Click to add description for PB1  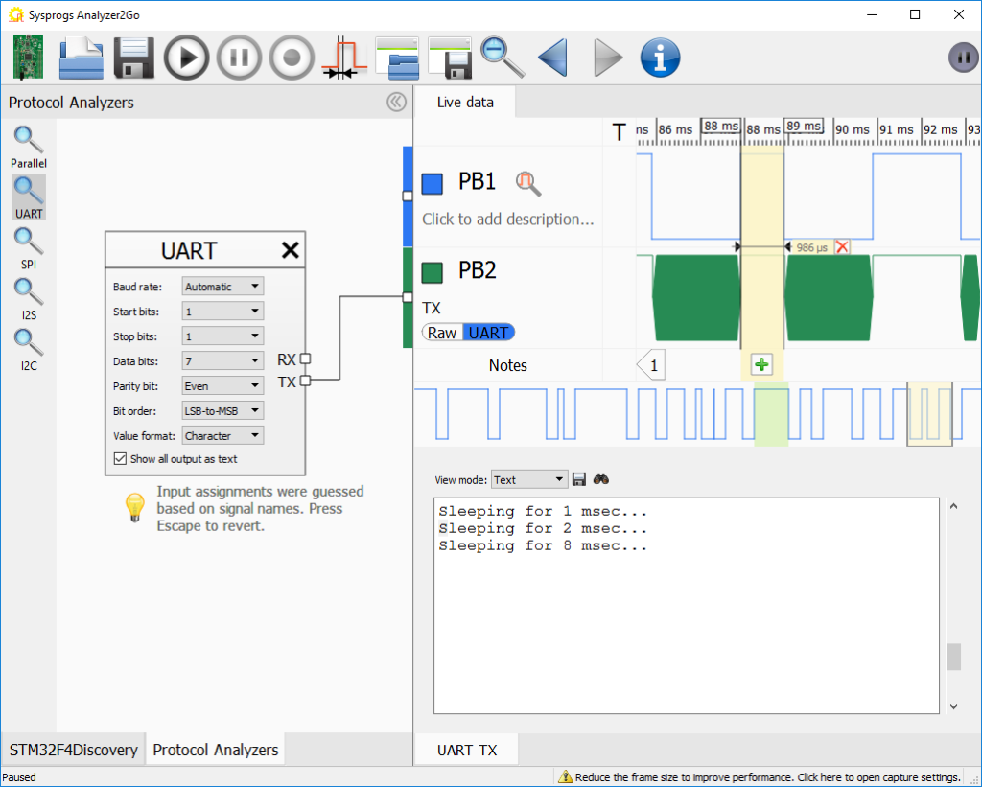coord(508,220)
